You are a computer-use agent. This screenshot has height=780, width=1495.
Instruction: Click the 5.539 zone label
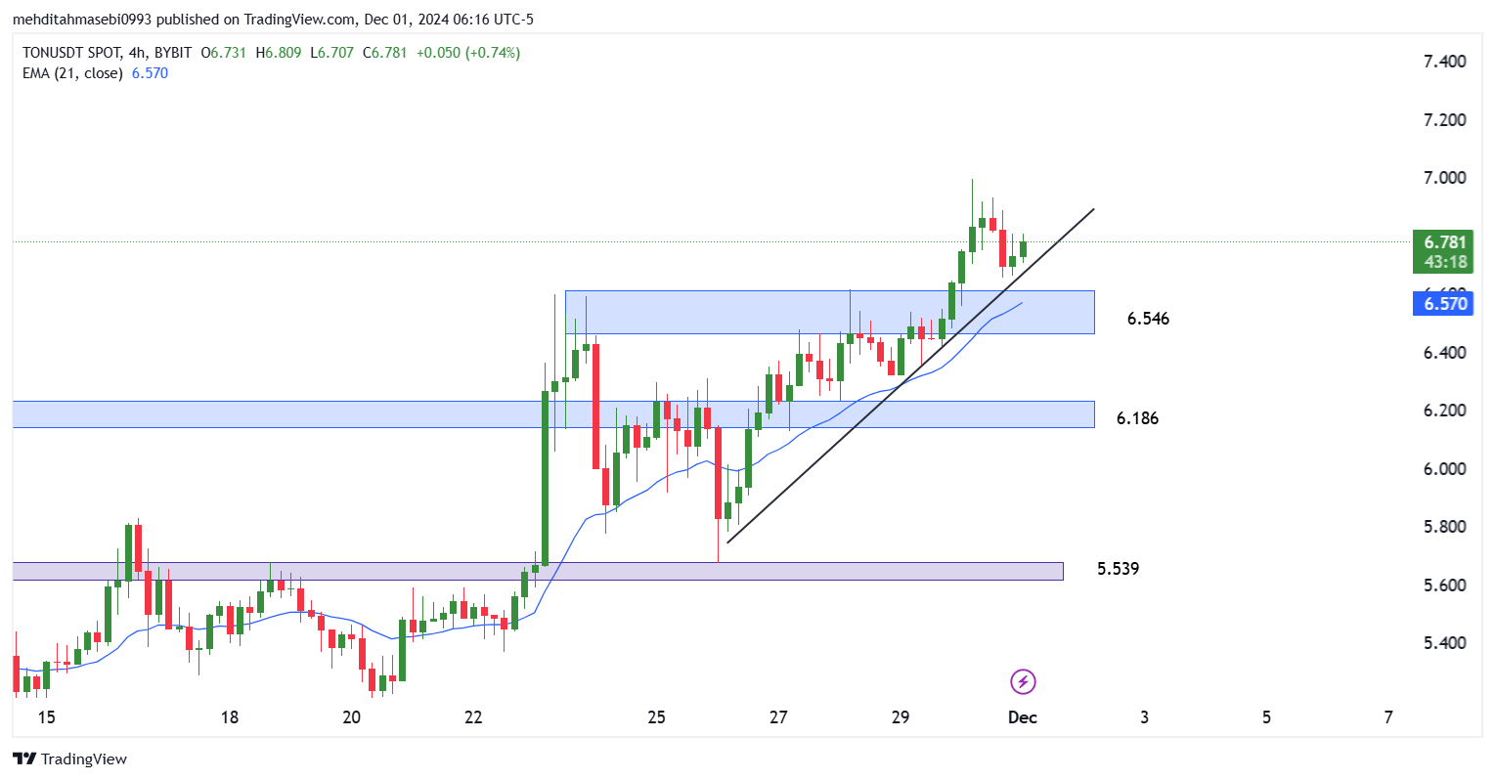tap(1118, 569)
